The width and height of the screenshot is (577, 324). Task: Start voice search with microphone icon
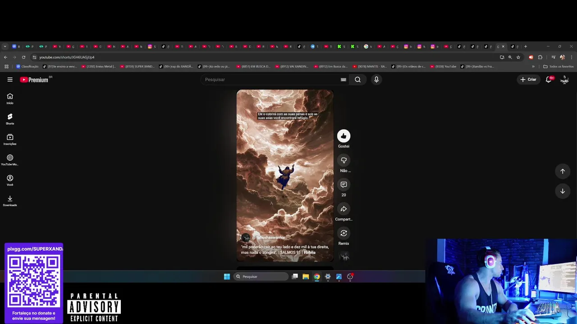[376, 80]
